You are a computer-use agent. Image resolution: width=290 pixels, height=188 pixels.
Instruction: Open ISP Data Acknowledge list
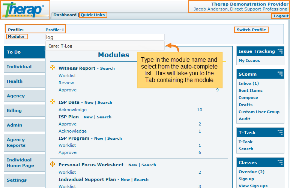point(72,110)
